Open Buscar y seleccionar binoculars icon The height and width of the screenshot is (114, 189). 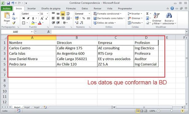(x=169, y=16)
